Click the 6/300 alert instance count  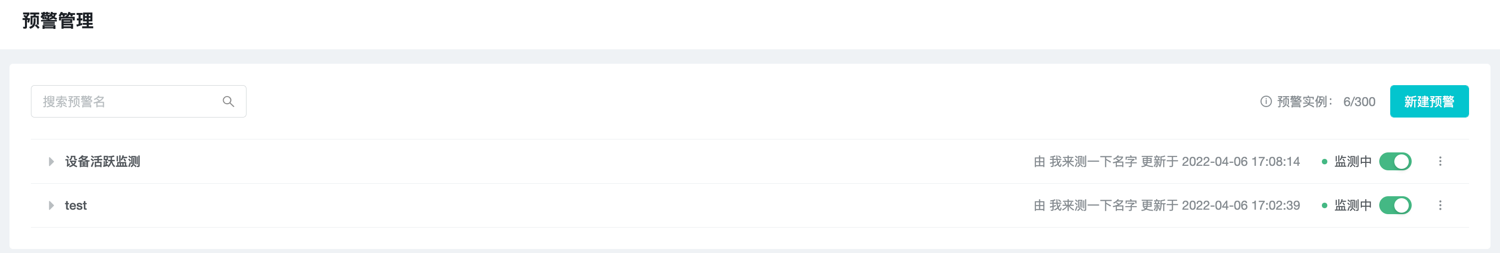coord(1359,102)
